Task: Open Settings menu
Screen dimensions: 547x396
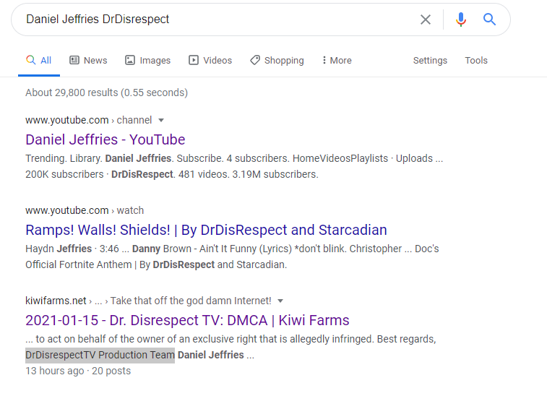Action: [x=430, y=61]
